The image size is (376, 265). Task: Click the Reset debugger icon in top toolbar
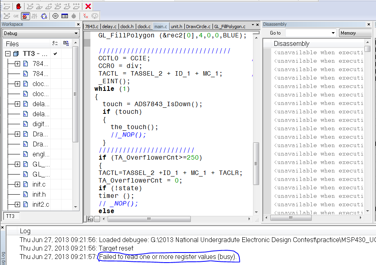[x=6, y=6]
